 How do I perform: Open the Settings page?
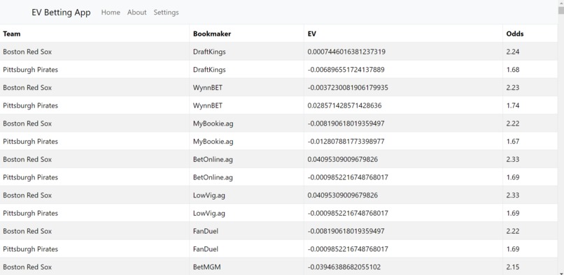coord(166,12)
